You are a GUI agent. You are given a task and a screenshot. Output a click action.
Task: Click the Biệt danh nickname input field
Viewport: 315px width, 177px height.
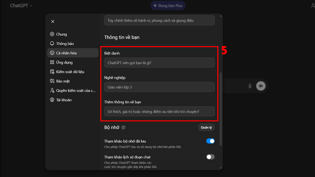click(159, 62)
